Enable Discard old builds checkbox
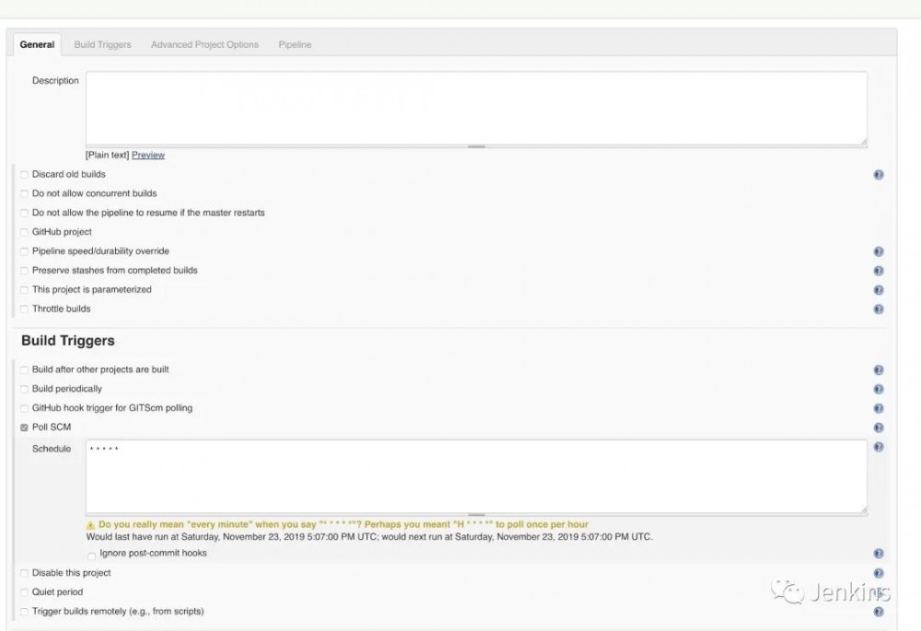 click(24, 175)
